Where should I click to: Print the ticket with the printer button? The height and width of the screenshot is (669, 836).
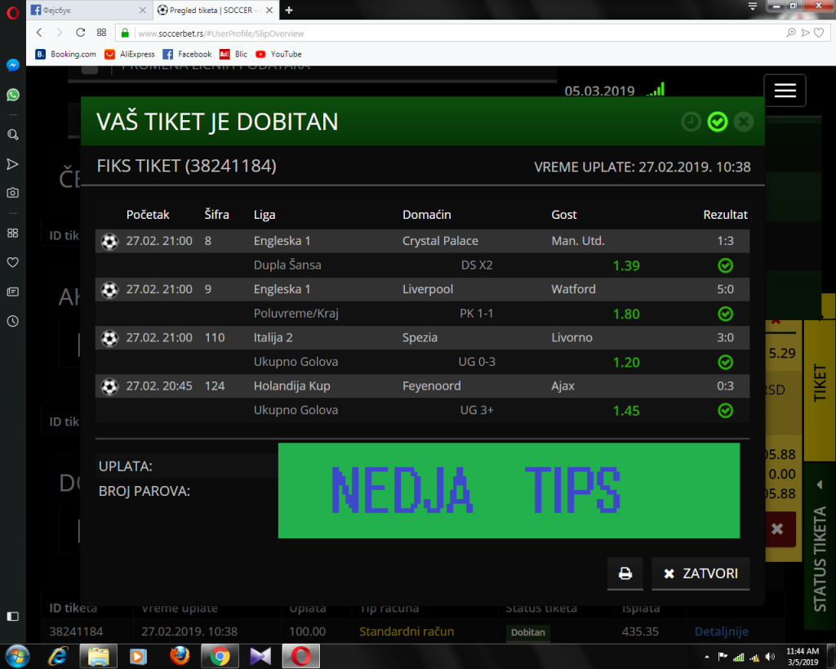click(625, 573)
